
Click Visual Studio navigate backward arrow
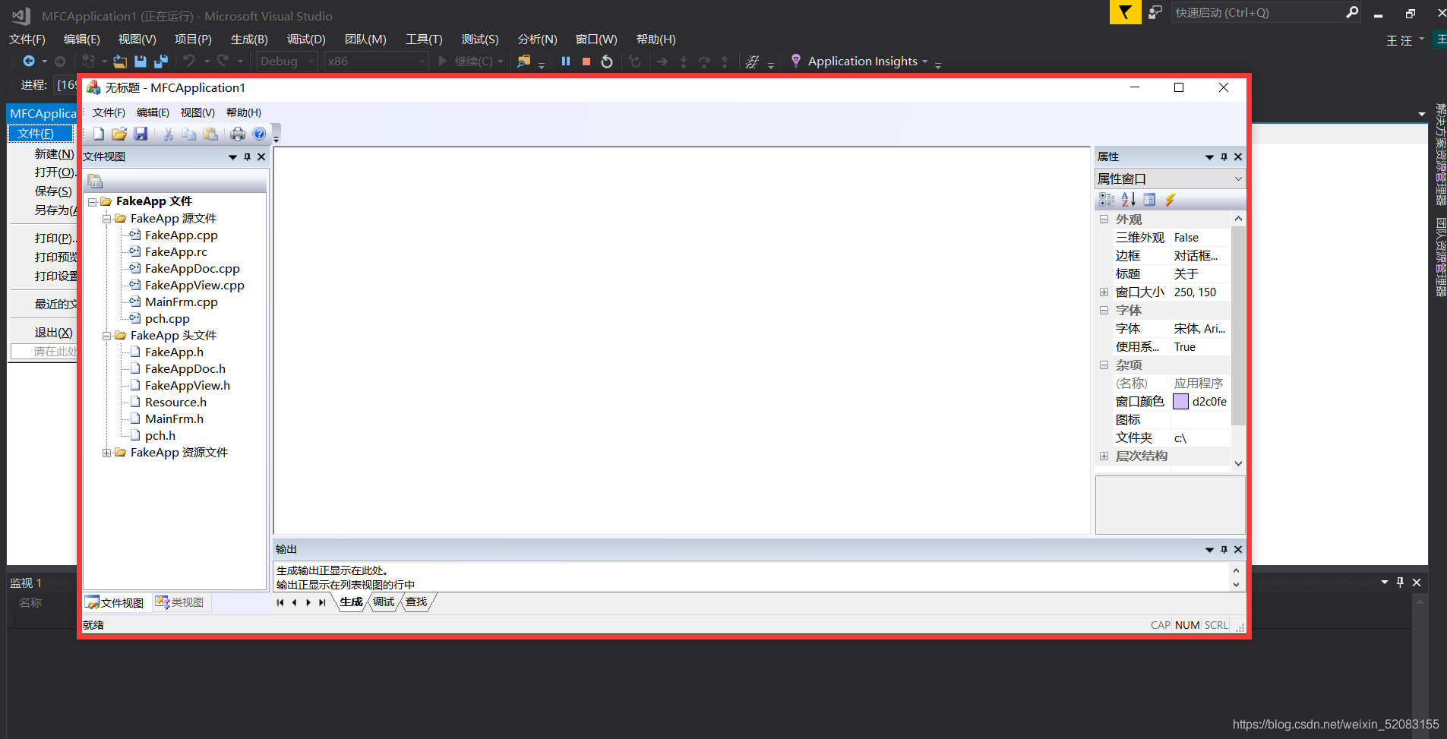tap(29, 61)
